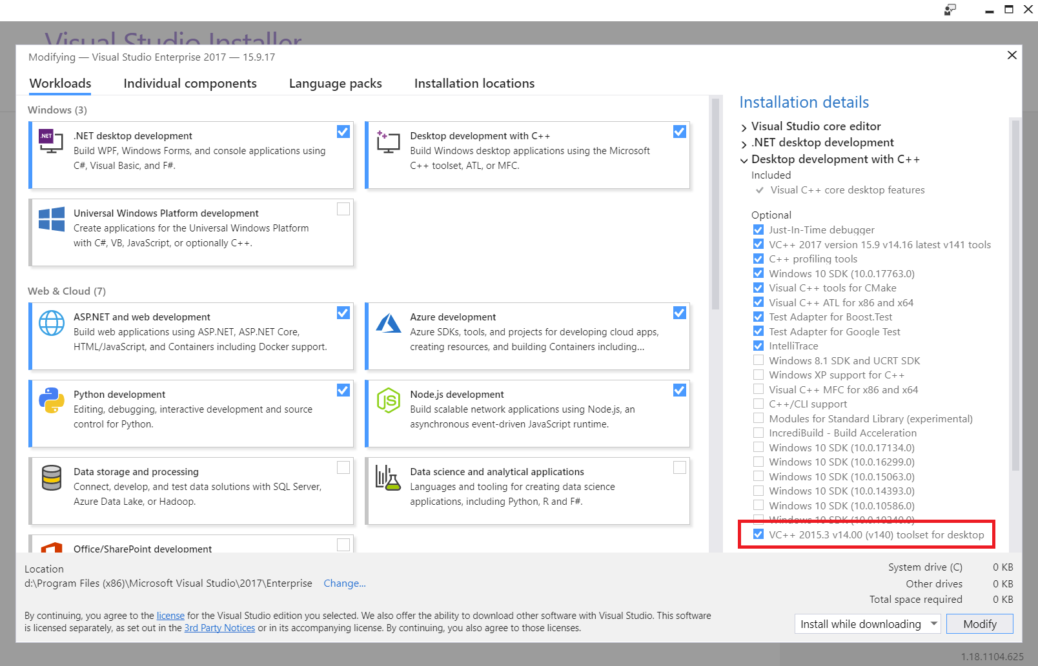This screenshot has height=666, width=1038.
Task: Click the Installation details heading
Action: [x=804, y=103]
